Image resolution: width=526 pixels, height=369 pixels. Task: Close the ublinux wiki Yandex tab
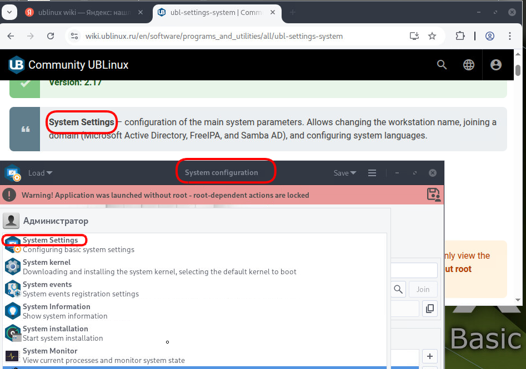click(141, 12)
